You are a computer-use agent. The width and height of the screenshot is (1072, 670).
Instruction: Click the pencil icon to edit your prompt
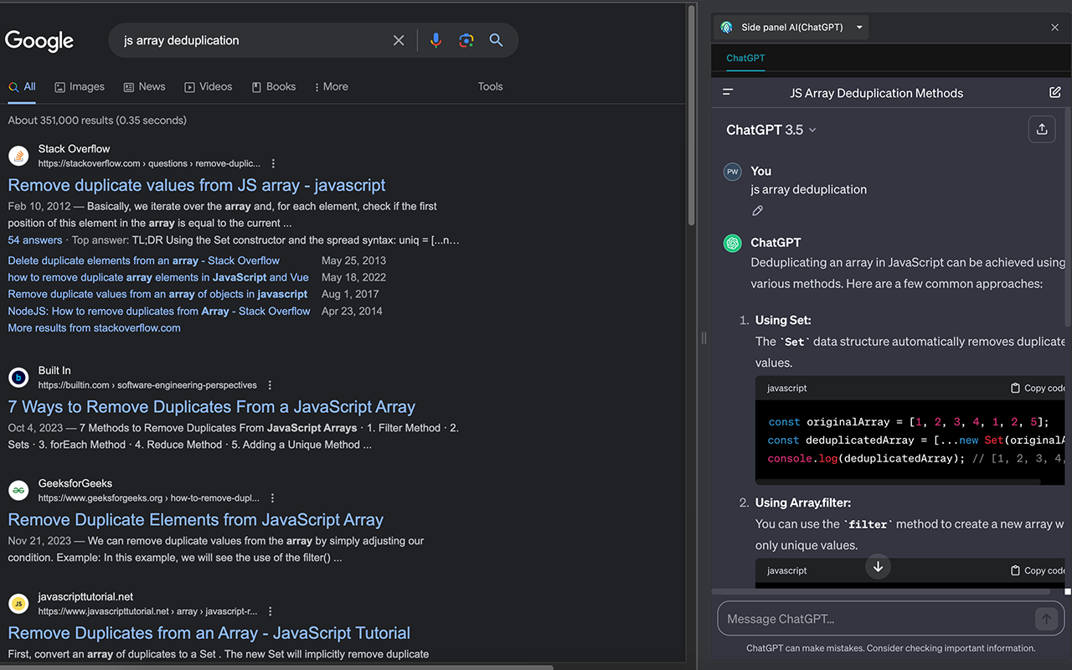click(757, 210)
